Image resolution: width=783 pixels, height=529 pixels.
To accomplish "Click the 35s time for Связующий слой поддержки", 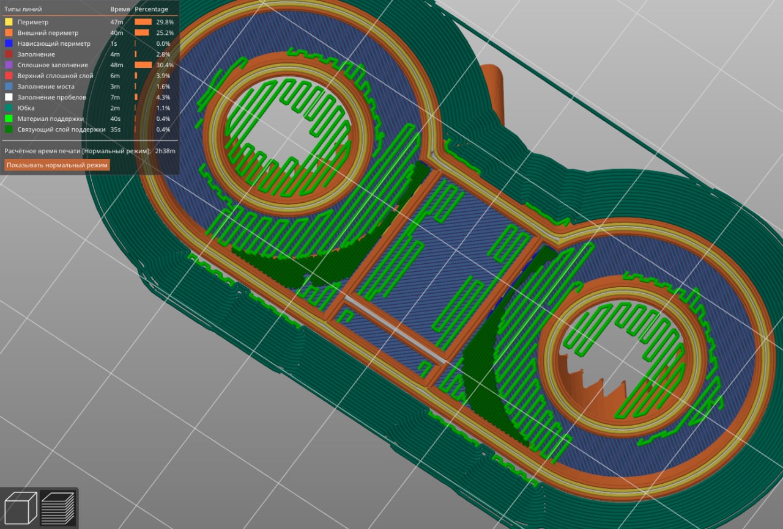I will coord(116,129).
